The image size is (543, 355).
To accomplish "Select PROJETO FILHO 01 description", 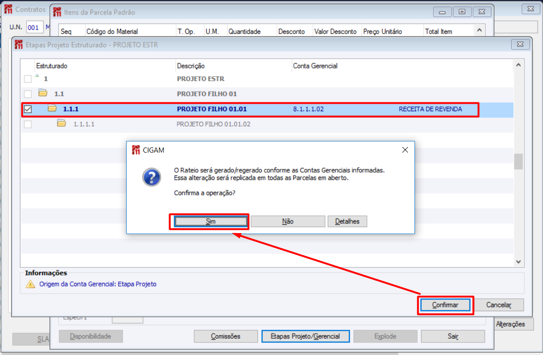I will pyautogui.click(x=207, y=94).
